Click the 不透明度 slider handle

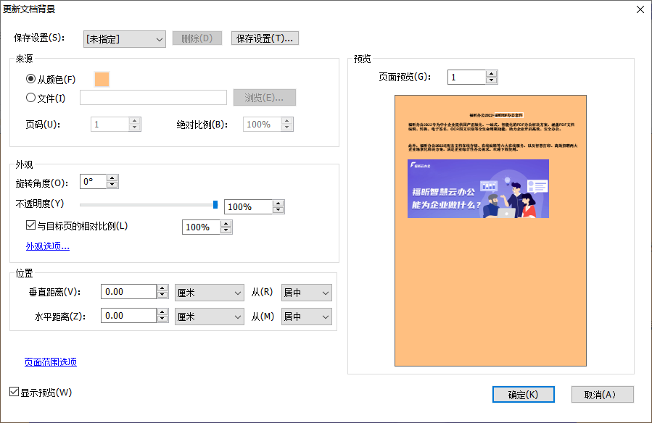[x=215, y=204]
